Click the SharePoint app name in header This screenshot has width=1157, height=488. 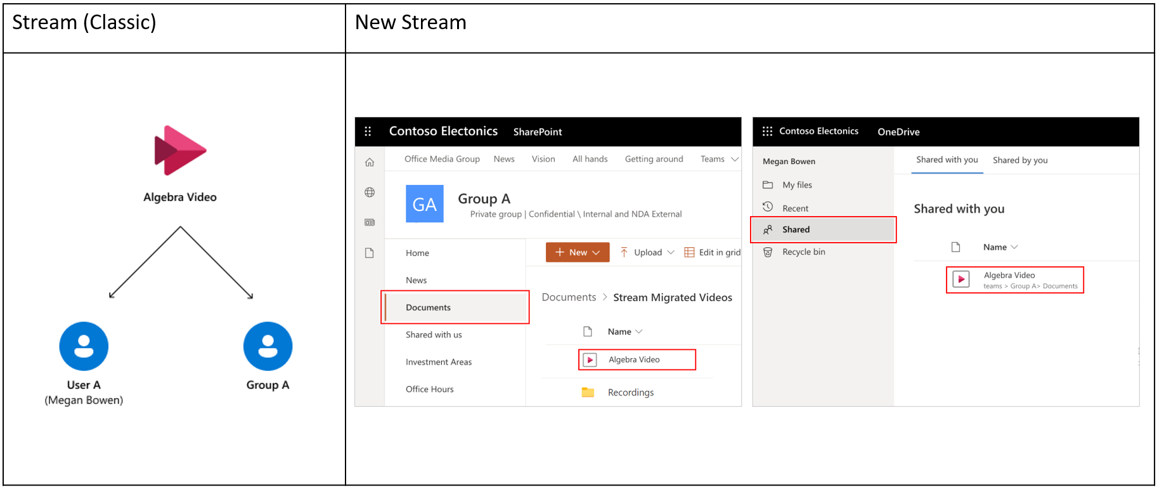point(538,132)
